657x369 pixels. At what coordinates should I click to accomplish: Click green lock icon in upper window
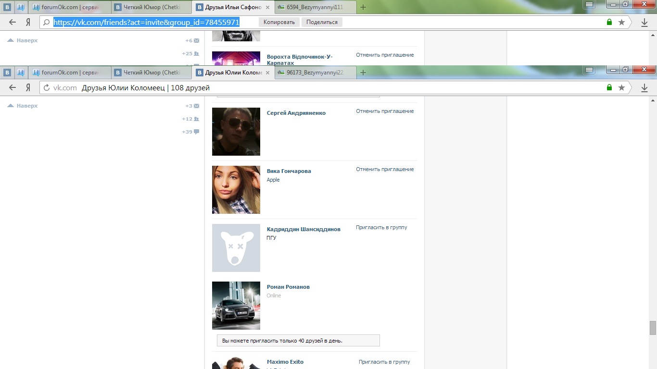point(609,22)
